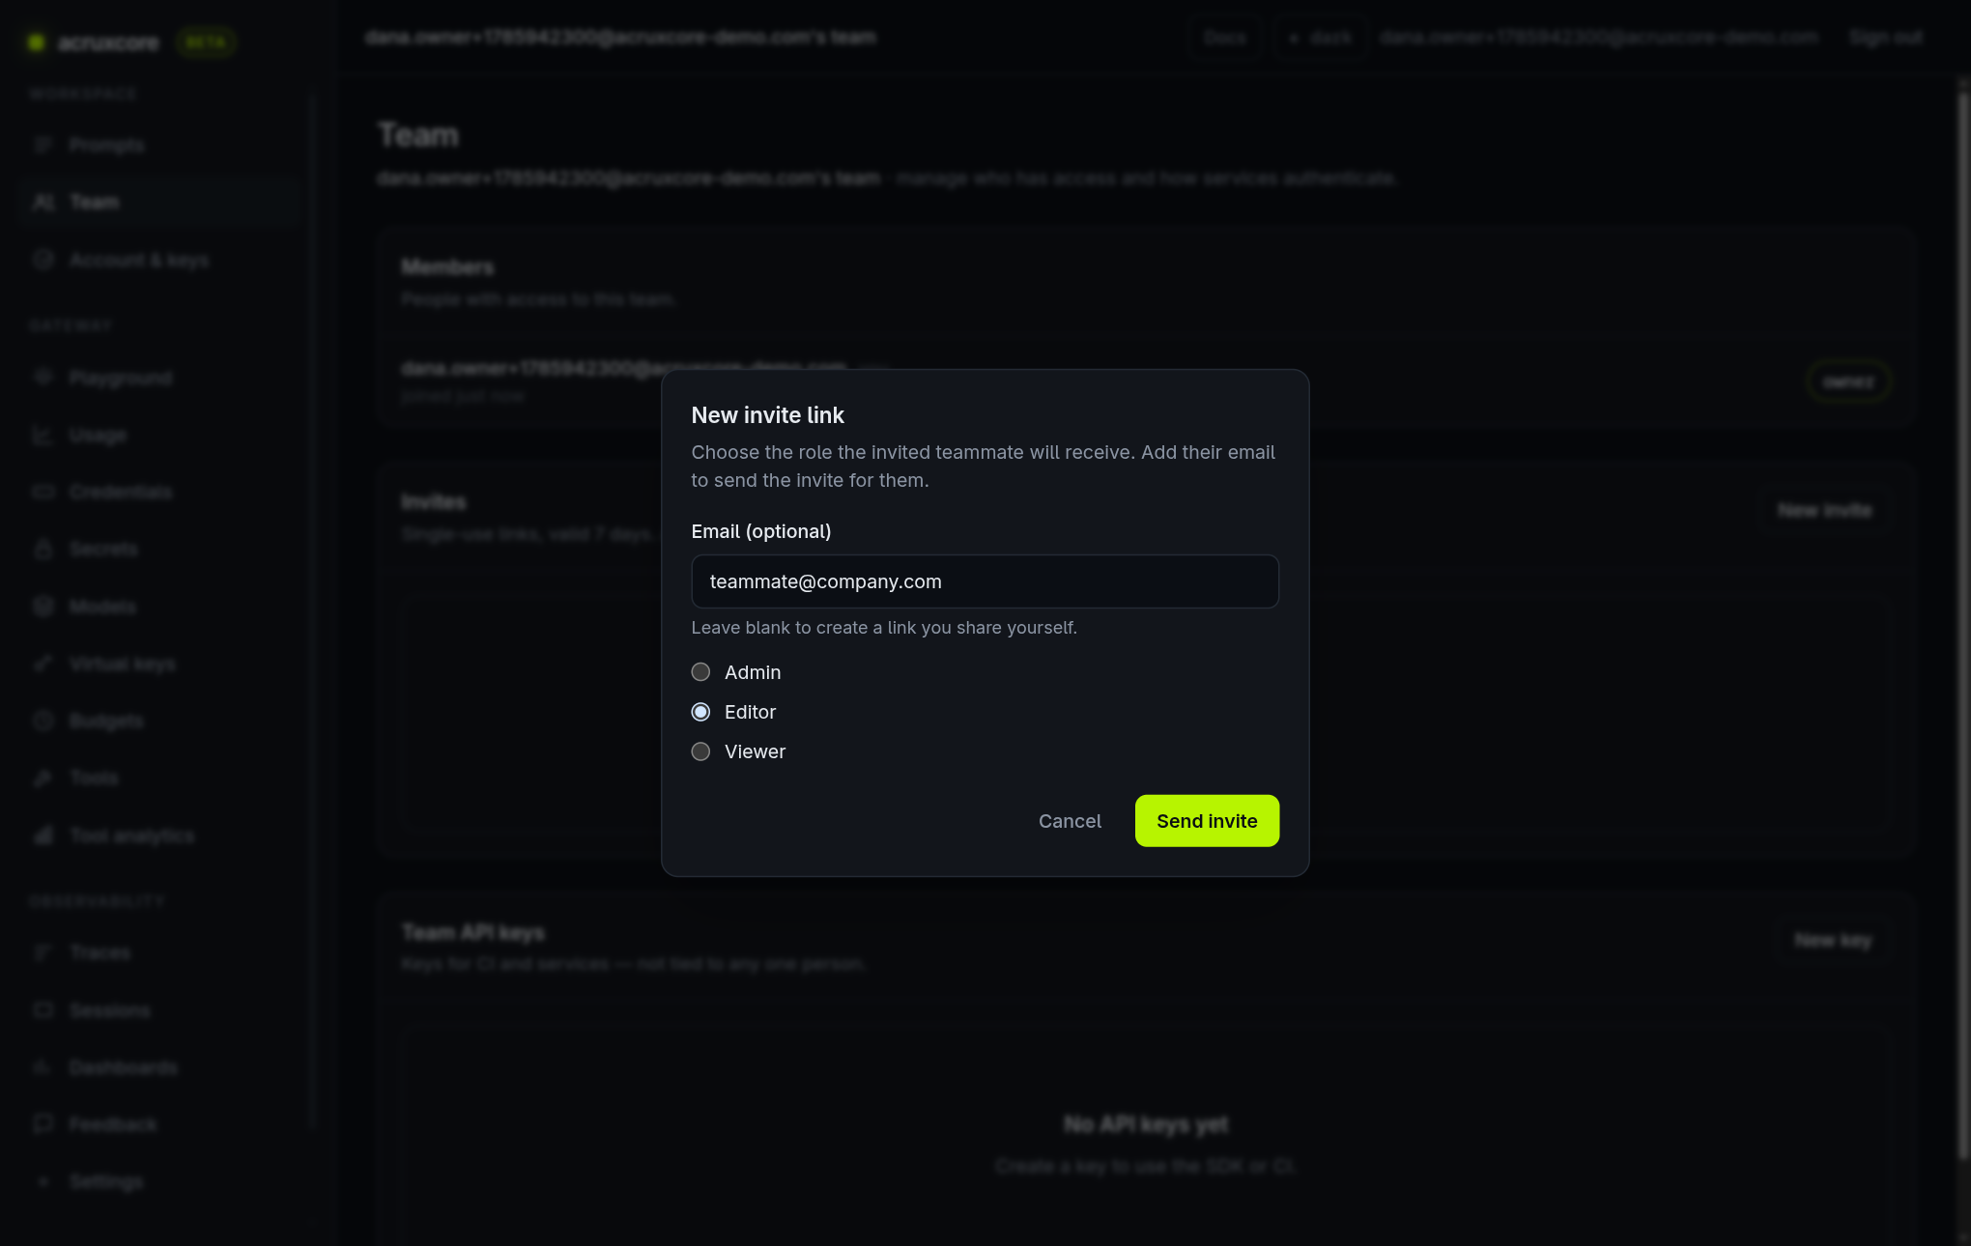1971x1246 pixels.
Task: Open the Docs link in header
Action: tap(1225, 38)
